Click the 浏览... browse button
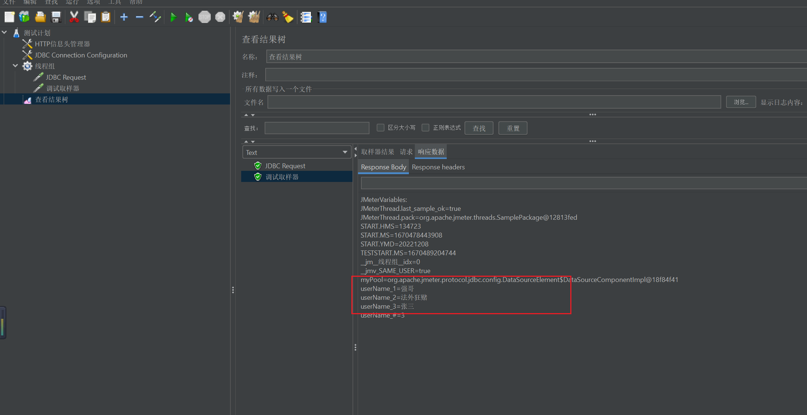Image resolution: width=807 pixels, height=415 pixels. click(x=741, y=102)
